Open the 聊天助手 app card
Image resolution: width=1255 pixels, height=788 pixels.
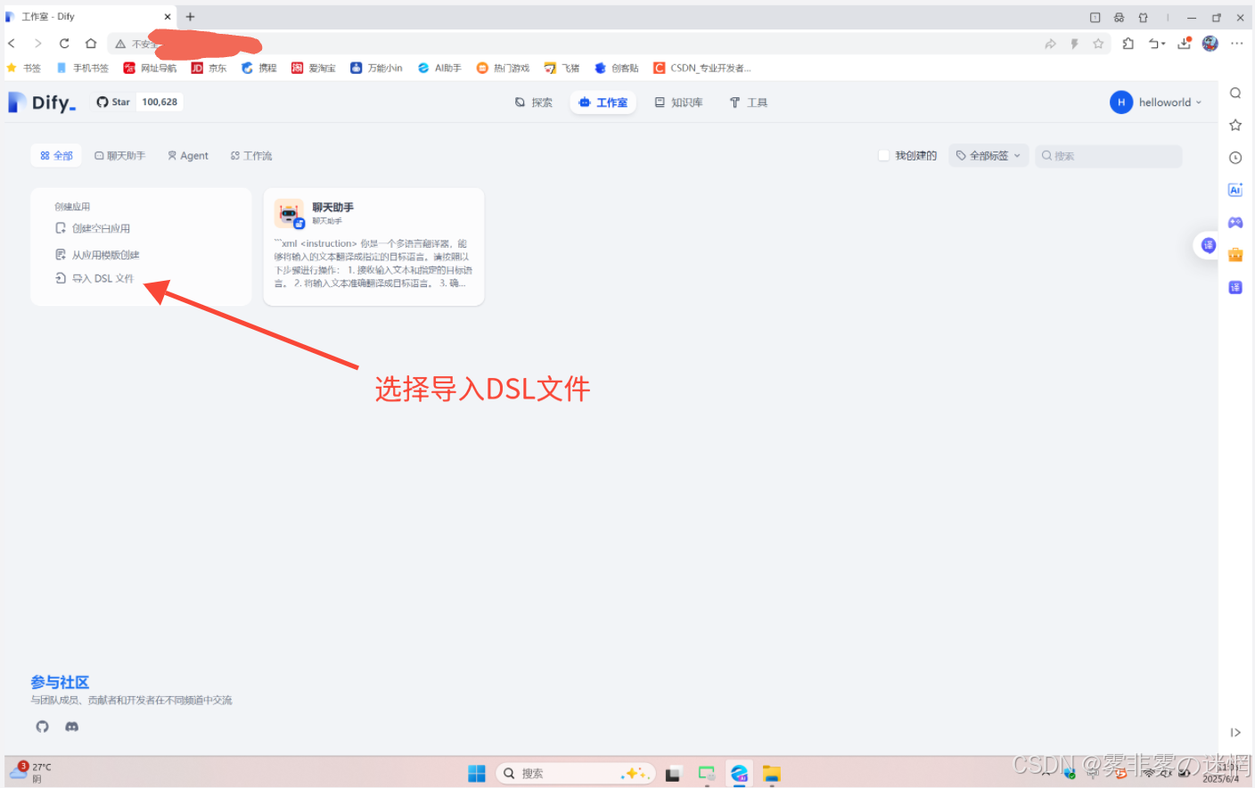[x=373, y=247]
